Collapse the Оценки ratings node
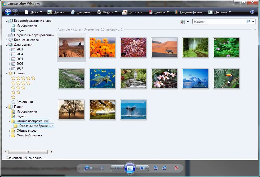This screenshot has width=260, height=177. tap(7, 74)
